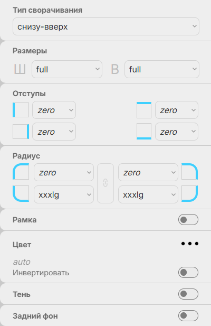Click the top-right corner radius icon
This screenshot has height=326, width=211.
pos(189,172)
